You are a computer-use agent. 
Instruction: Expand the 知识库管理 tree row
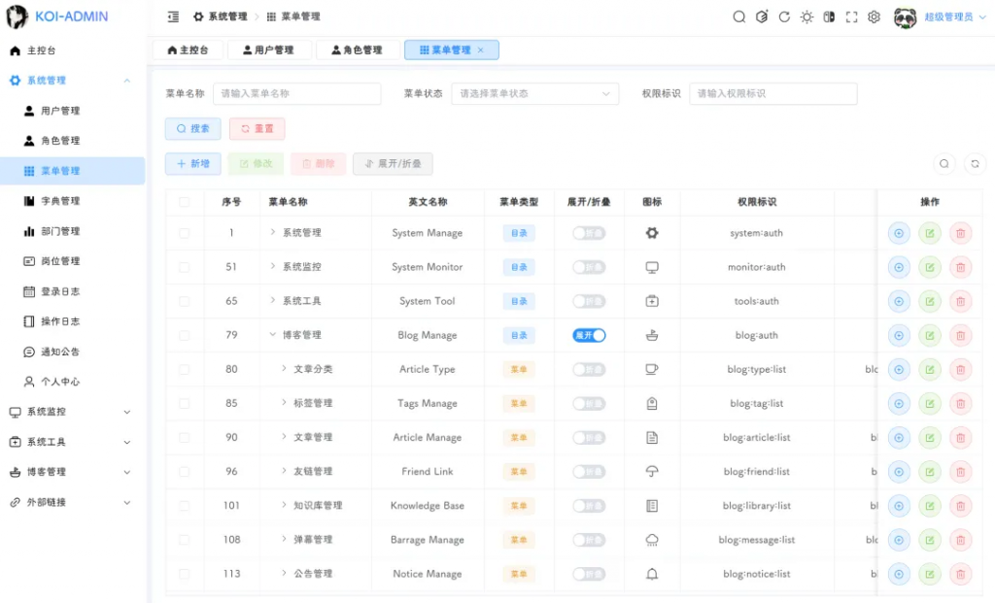pyautogui.click(x=284, y=505)
